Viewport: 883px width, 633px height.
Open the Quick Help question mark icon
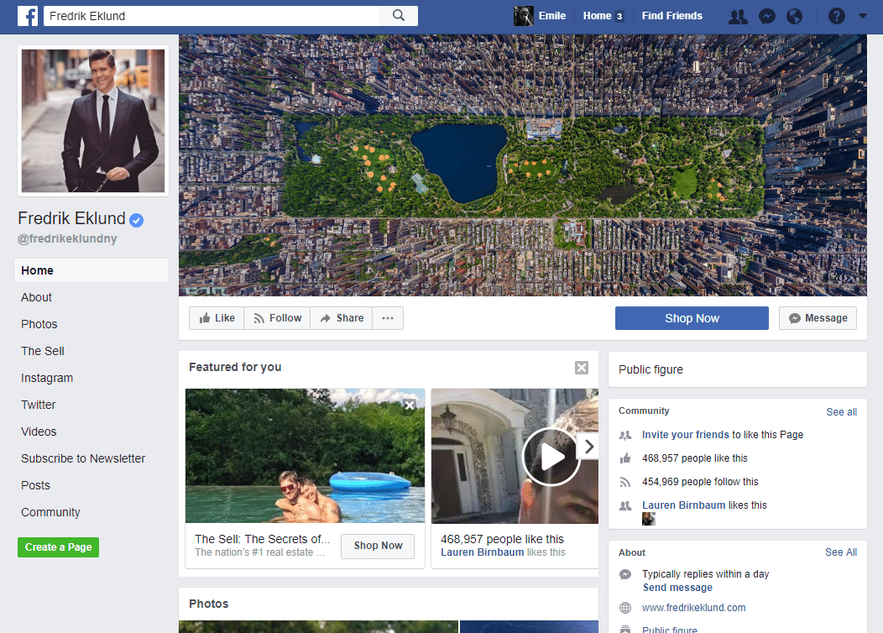[836, 16]
